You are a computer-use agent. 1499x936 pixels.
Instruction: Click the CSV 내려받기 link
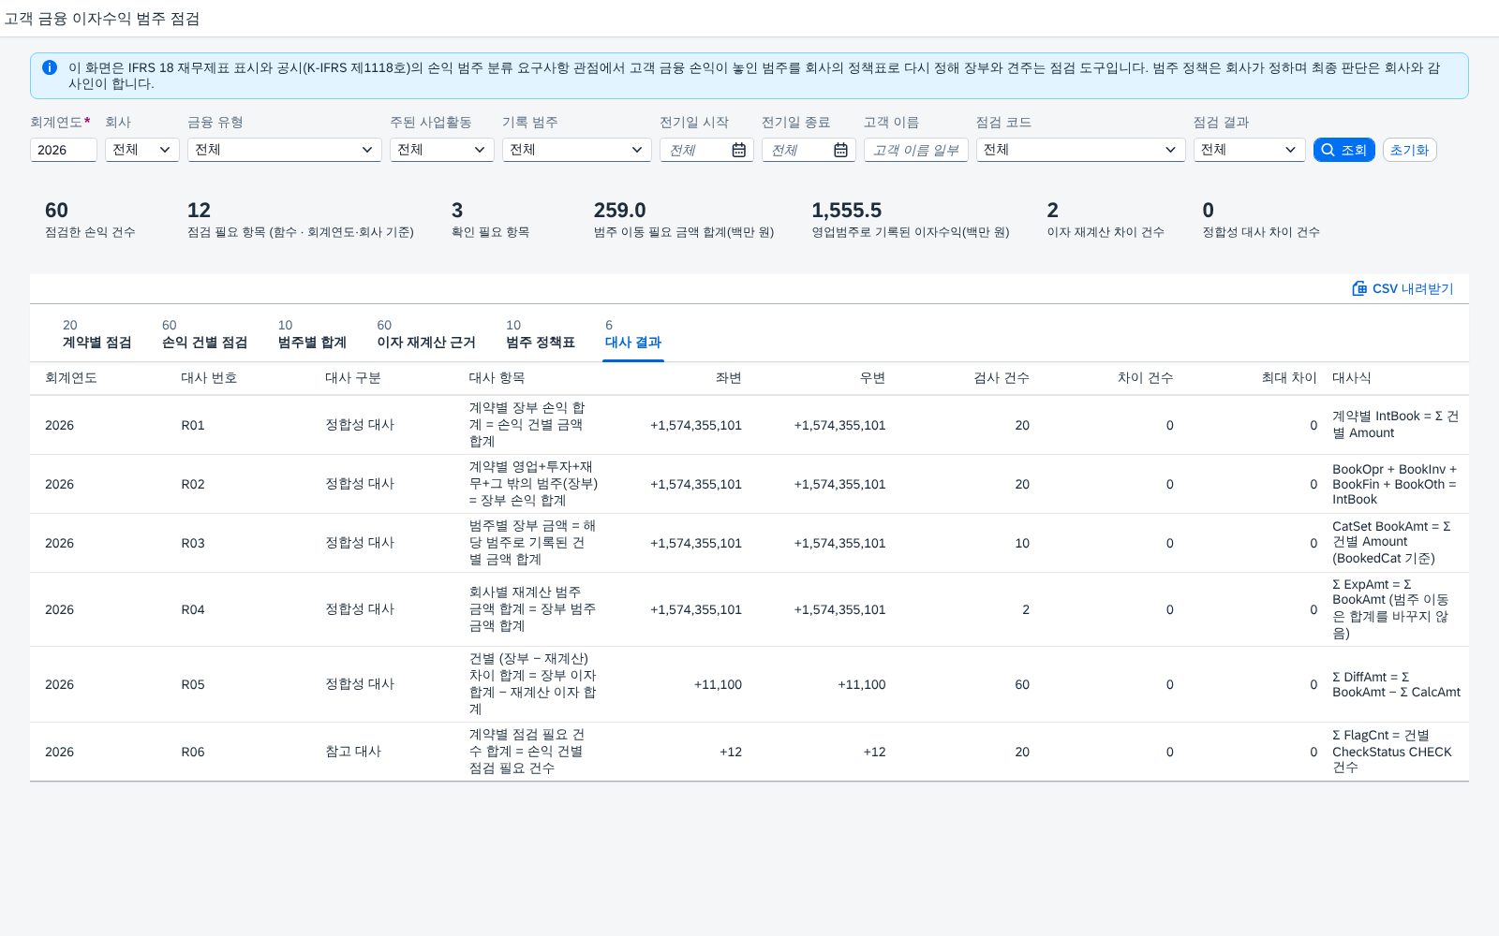[x=1403, y=288]
